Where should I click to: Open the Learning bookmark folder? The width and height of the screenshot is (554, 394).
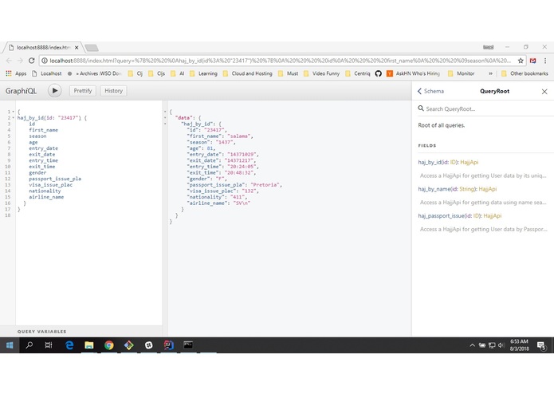(x=203, y=73)
